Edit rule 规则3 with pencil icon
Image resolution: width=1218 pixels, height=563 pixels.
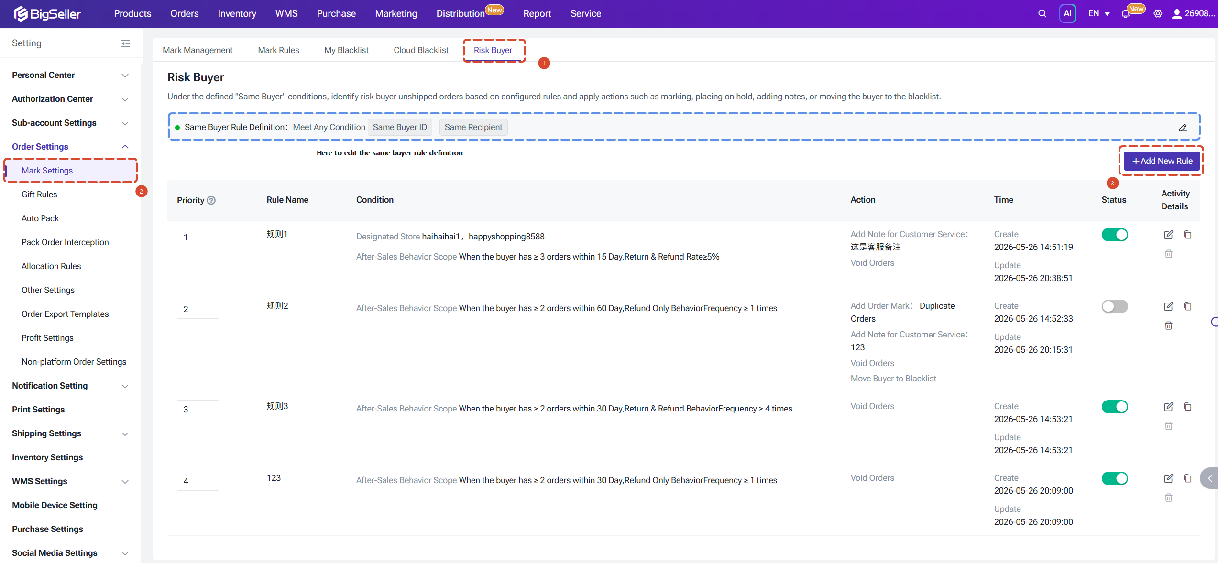(1168, 407)
